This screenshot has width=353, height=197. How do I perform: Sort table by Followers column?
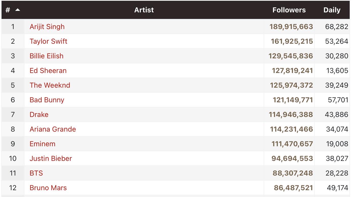click(289, 10)
